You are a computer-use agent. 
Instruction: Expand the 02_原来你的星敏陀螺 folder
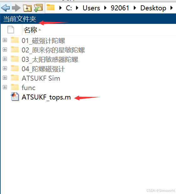click(x=5, y=50)
